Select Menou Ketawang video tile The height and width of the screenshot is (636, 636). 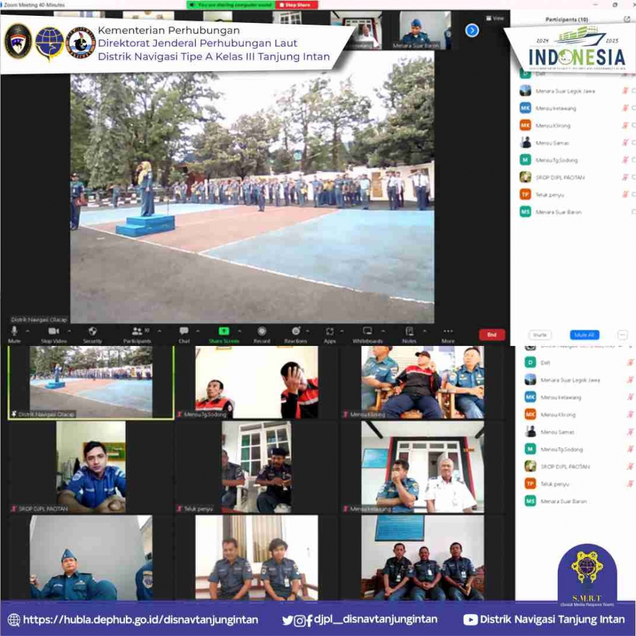coord(422,467)
